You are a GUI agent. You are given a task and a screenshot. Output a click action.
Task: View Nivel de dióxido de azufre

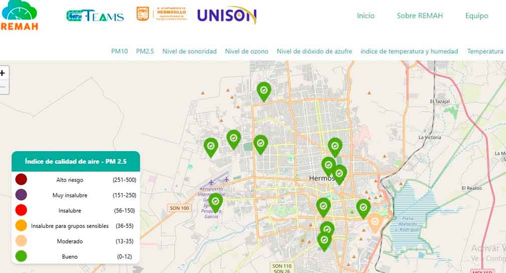[x=314, y=51]
